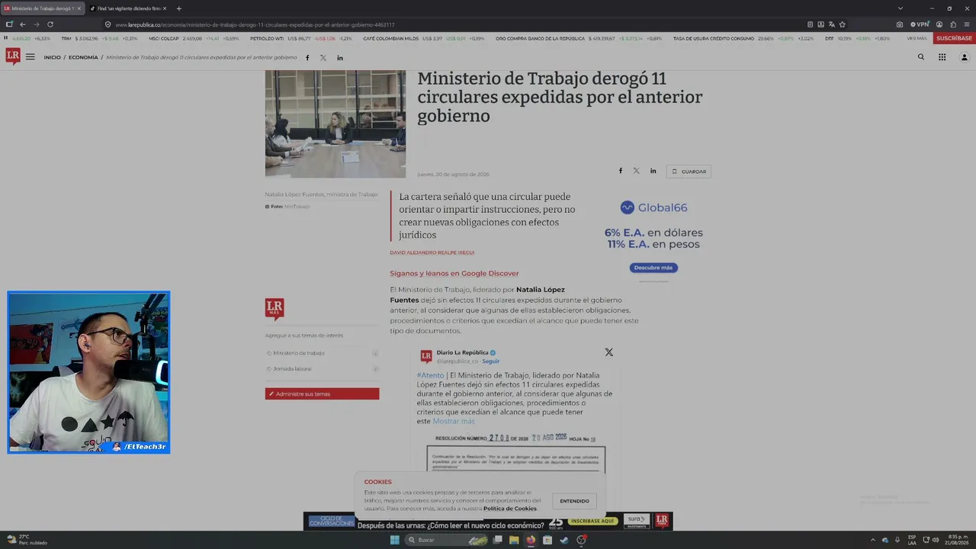Click the LR logo in site header
Screen dimensions: 976x549
point(13,56)
